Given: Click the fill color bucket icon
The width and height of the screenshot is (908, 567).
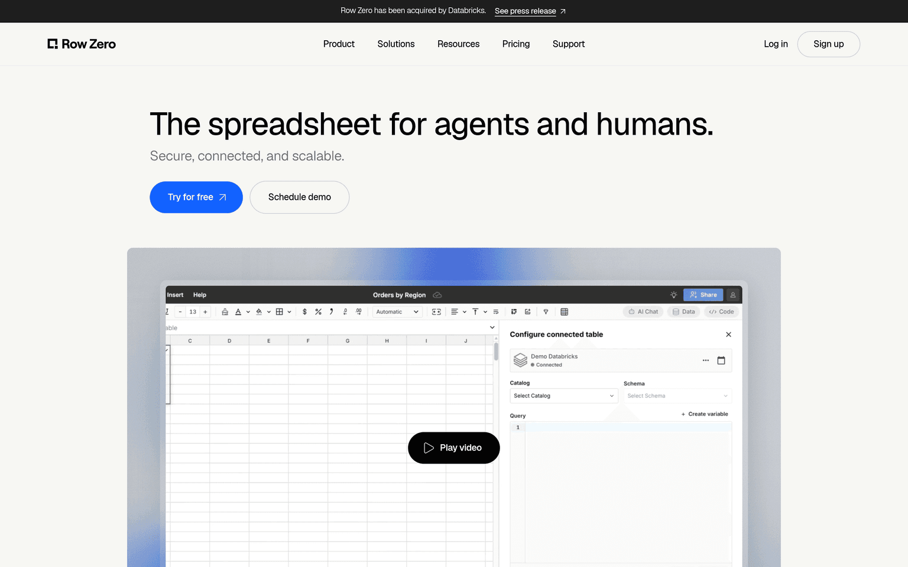Looking at the screenshot, I should point(259,312).
